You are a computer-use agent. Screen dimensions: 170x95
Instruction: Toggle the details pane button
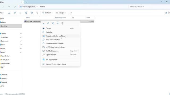point(167,13)
